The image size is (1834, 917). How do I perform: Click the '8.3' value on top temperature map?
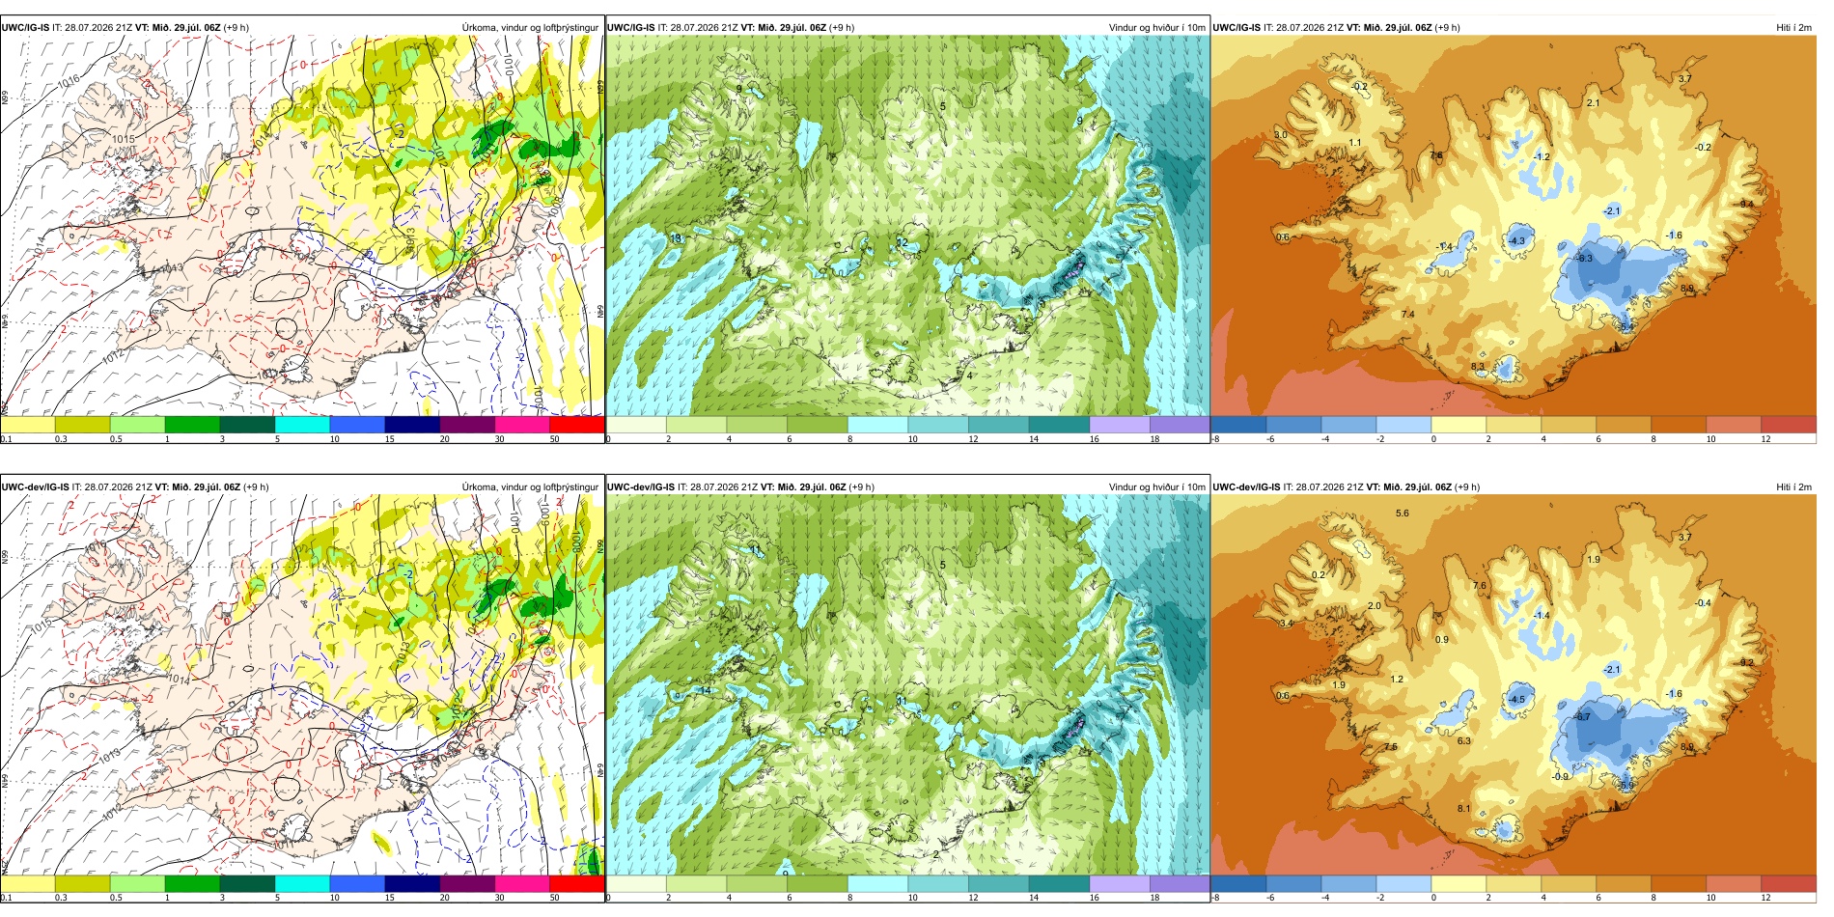(x=1478, y=367)
